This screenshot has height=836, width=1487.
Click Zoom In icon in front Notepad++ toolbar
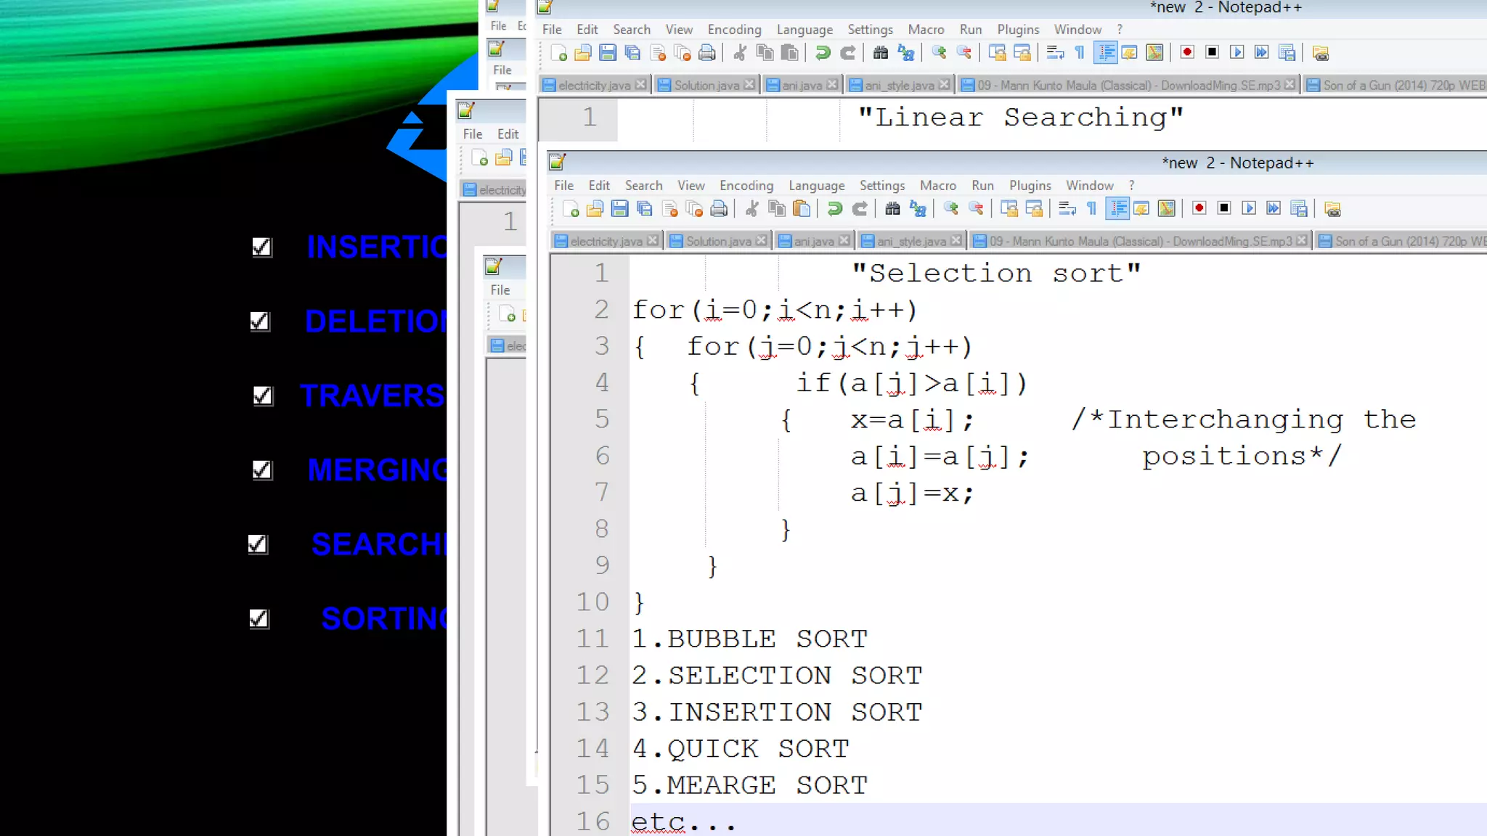[951, 209]
